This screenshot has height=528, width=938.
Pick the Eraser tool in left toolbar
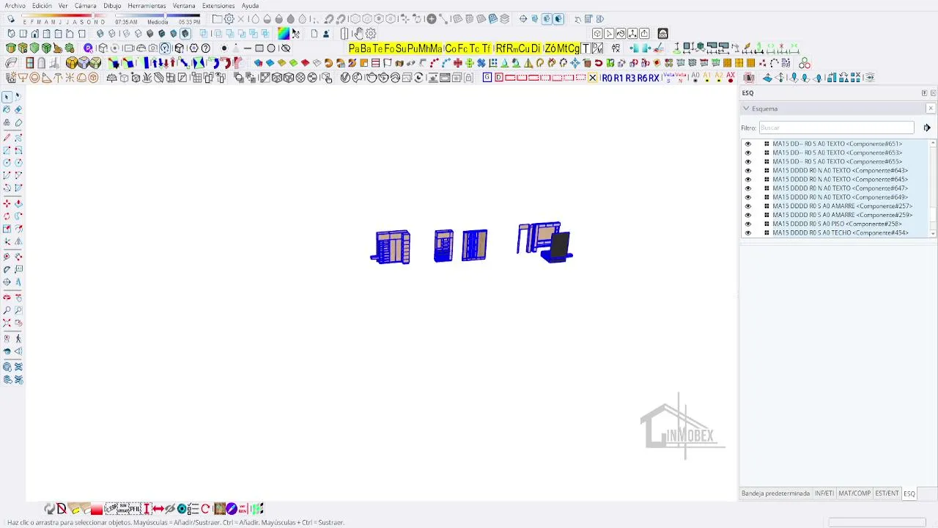coord(18,109)
